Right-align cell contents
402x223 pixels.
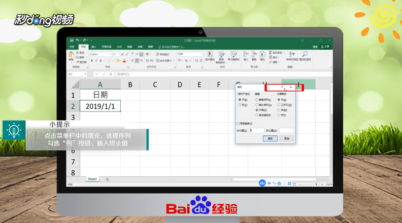(x=141, y=61)
